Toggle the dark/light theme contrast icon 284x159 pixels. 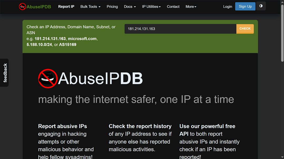click(x=261, y=6)
